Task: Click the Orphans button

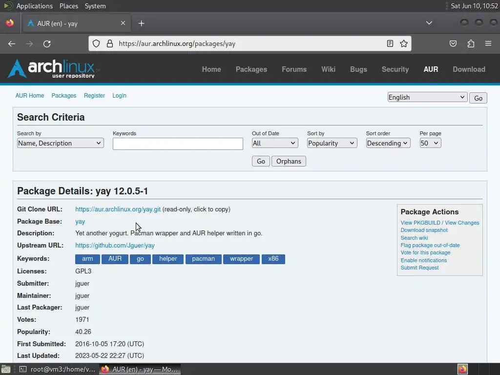Action: point(289,161)
